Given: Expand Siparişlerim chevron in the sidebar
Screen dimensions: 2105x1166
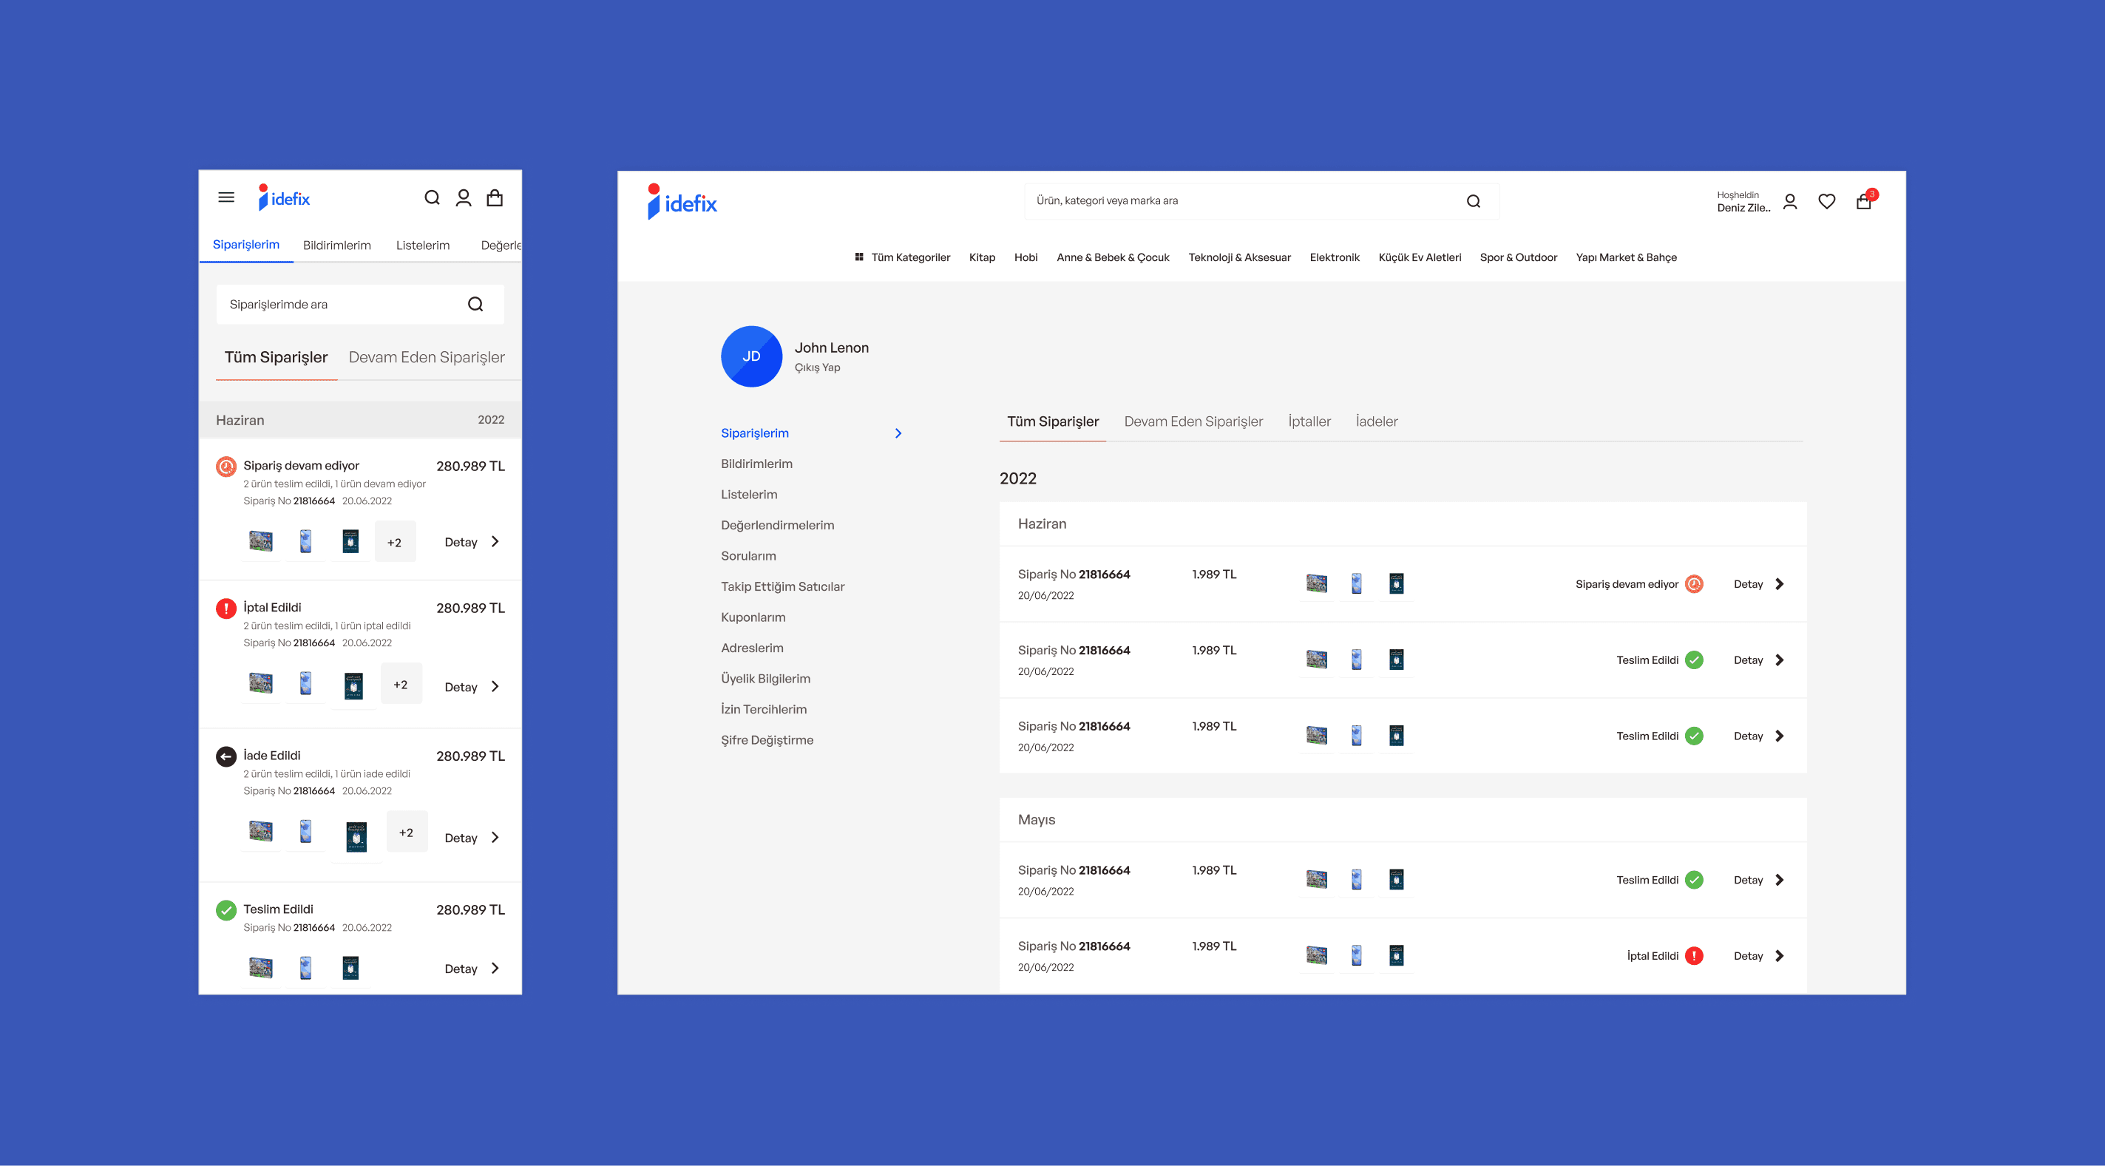Looking at the screenshot, I should tap(898, 433).
